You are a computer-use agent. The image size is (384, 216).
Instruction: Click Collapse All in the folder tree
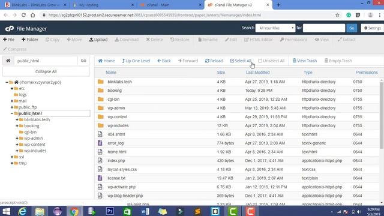tap(46, 71)
